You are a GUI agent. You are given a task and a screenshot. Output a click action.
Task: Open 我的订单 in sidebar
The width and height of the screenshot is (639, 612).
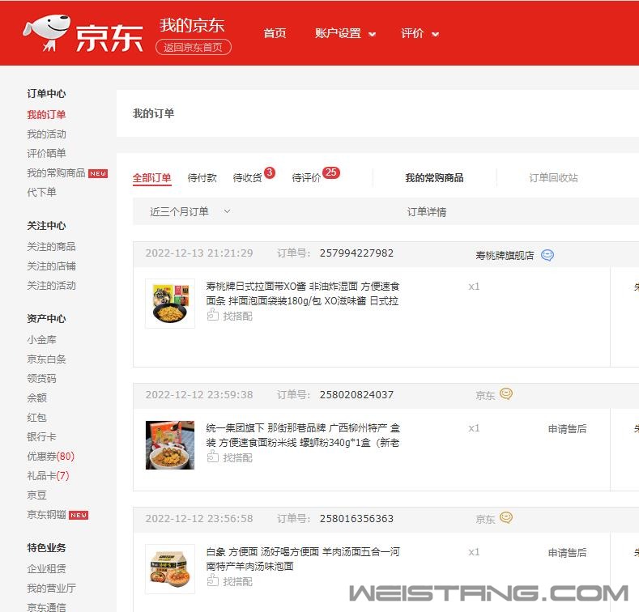(x=46, y=114)
